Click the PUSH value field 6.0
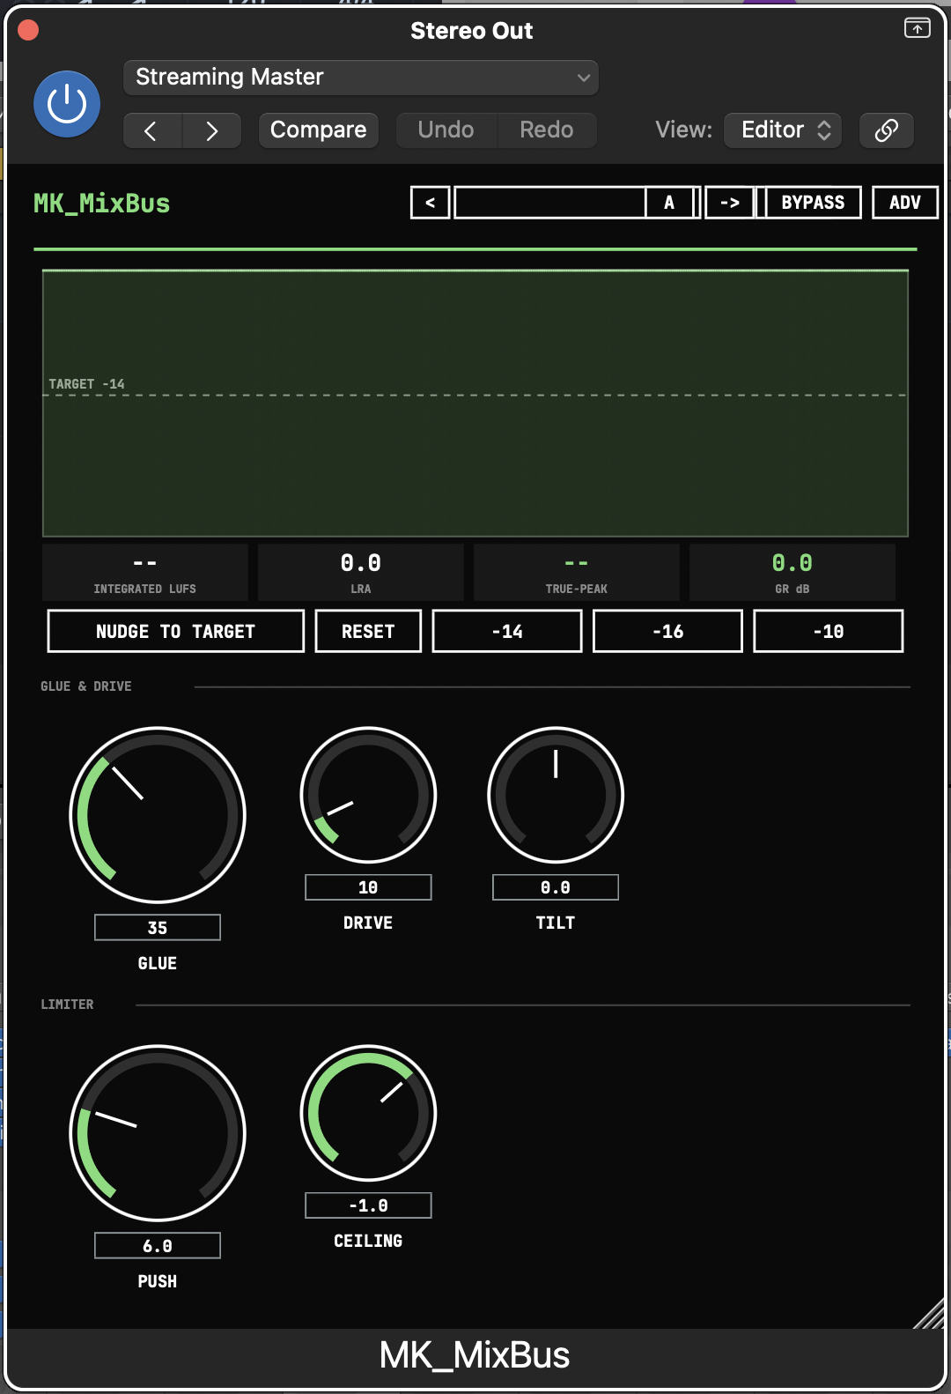Image resolution: width=951 pixels, height=1394 pixels. [158, 1246]
